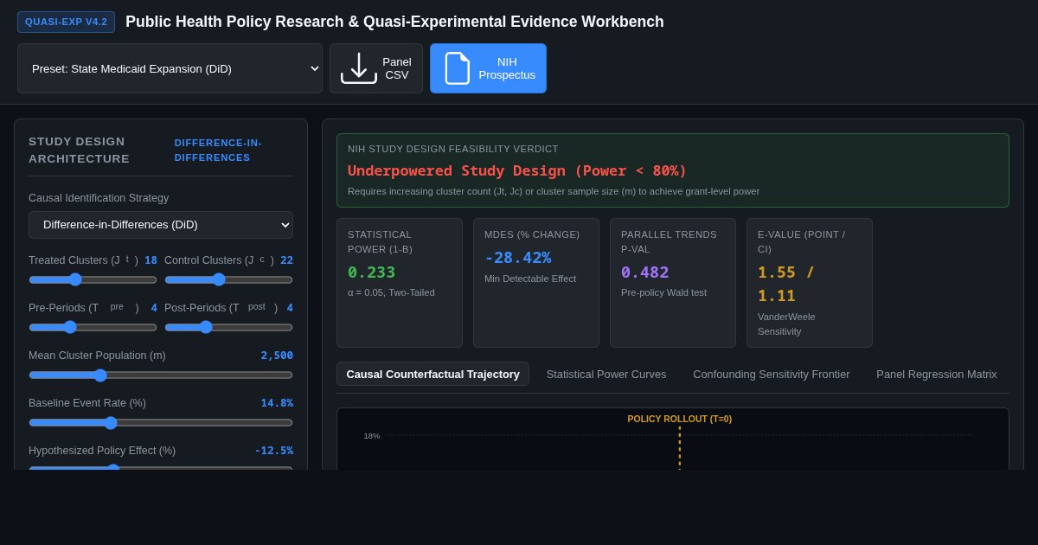
Task: Click the POLICY ROLLOUT (T=0) chart marker
Action: 680,419
